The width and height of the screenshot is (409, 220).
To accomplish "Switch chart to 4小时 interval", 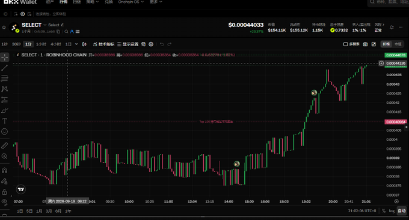I will (55, 44).
